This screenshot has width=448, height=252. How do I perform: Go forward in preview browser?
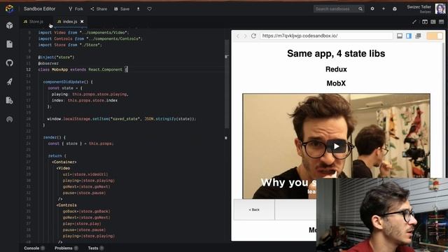[245, 36]
